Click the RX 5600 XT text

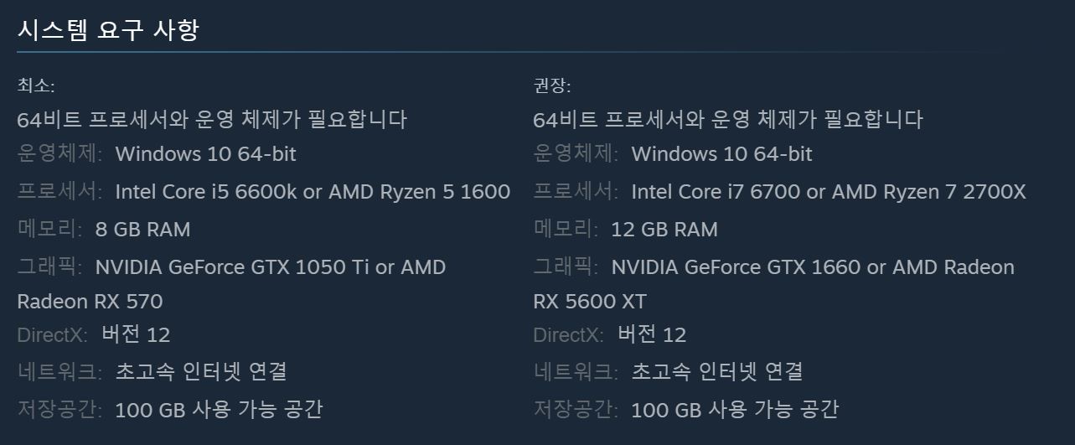coord(590,301)
